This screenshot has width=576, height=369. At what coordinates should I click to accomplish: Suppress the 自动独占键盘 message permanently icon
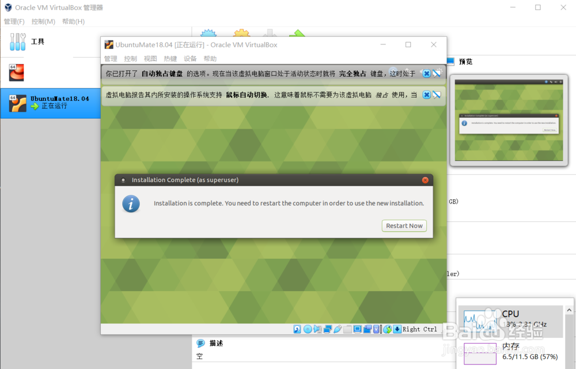[x=437, y=73]
